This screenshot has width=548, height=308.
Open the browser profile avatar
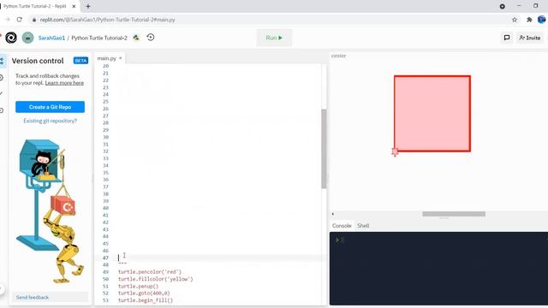542,20
